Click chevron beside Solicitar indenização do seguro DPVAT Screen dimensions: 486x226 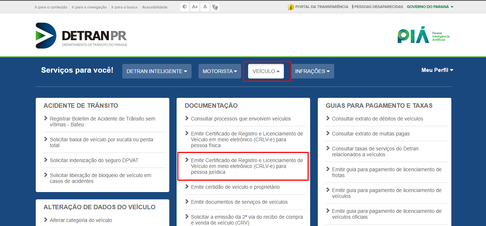(46, 160)
